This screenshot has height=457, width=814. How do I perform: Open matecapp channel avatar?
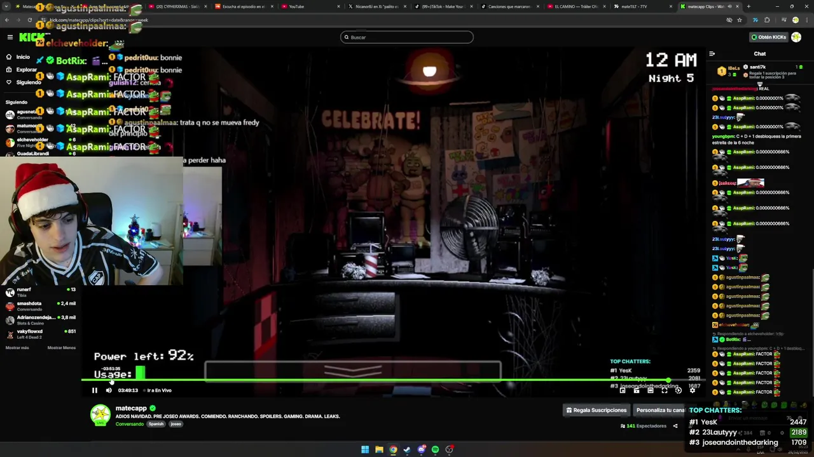click(100, 415)
